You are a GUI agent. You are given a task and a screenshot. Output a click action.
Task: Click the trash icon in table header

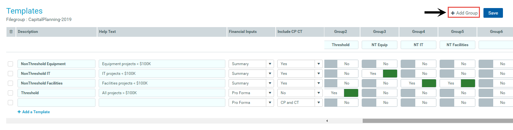pyautogui.click(x=11, y=32)
